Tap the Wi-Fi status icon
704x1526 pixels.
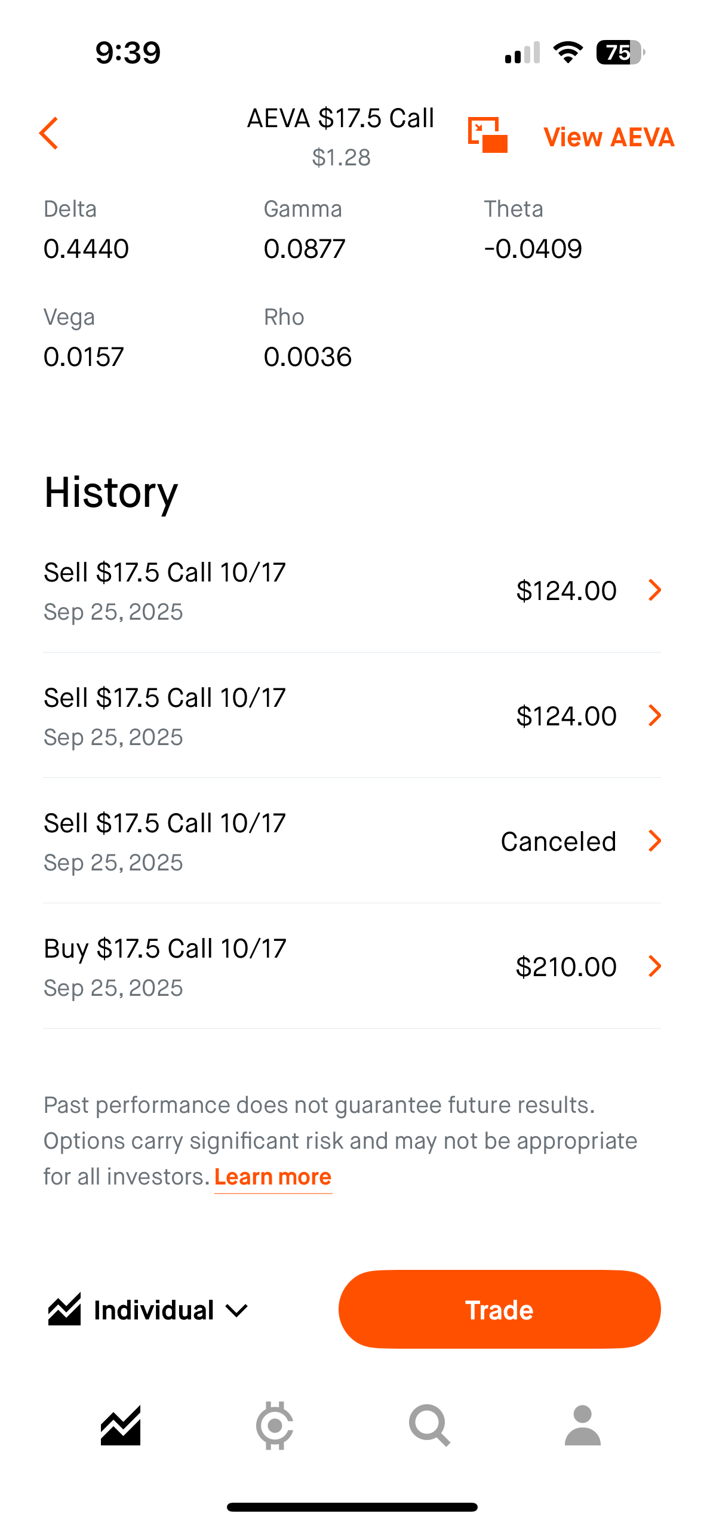[568, 53]
